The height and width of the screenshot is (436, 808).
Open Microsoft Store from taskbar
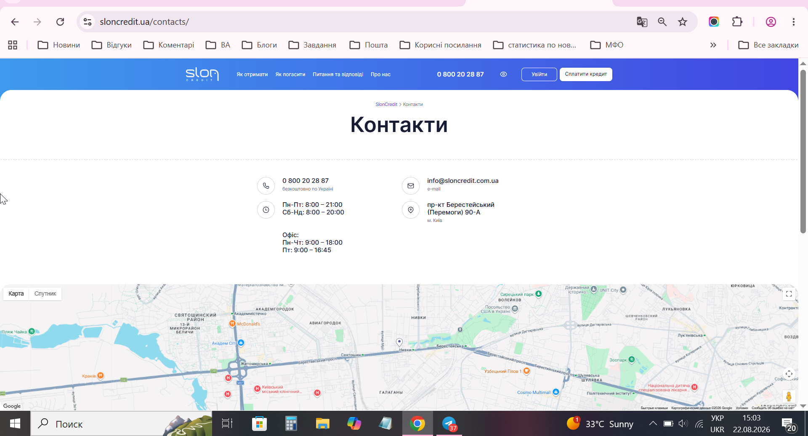point(259,423)
